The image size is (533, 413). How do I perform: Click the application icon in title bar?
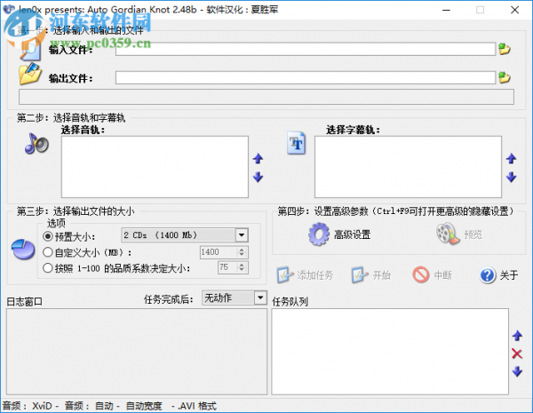[9, 10]
